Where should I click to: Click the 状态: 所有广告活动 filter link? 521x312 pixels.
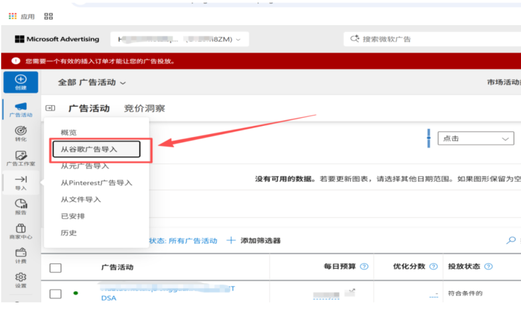coord(183,240)
